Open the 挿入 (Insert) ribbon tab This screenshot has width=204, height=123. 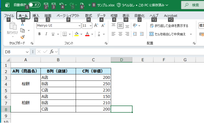click(36, 15)
